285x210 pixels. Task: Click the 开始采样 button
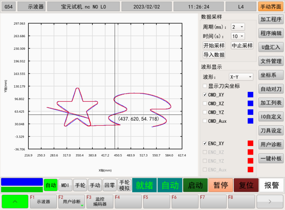tap(214, 46)
